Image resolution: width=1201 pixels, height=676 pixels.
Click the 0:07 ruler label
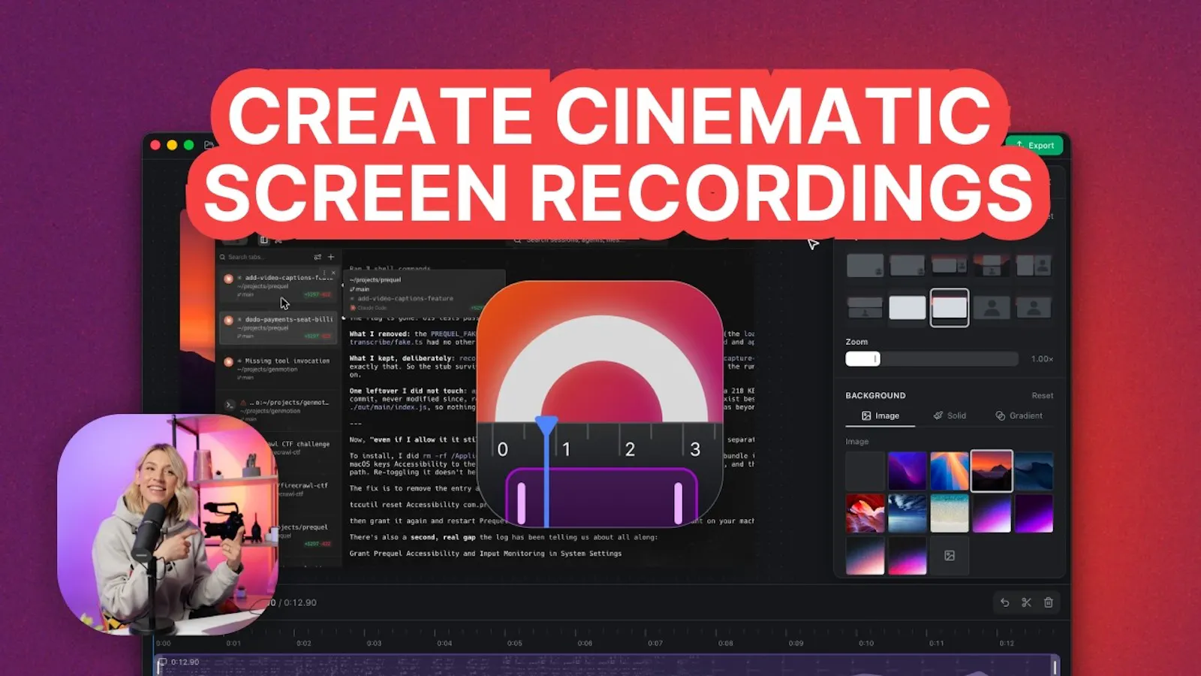[x=655, y=643]
